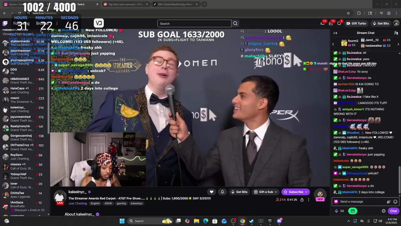Open Epic Games from the taskbar

(270, 221)
